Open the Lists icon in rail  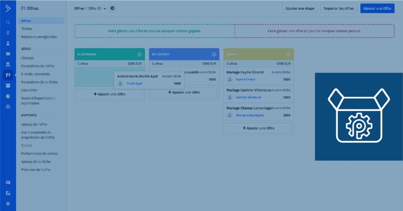[x=8, y=85]
